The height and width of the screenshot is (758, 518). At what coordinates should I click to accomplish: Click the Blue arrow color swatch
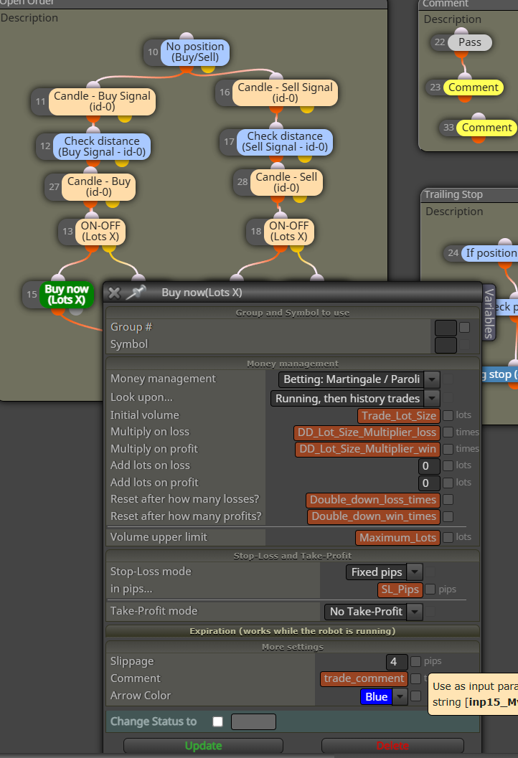pyautogui.click(x=376, y=696)
